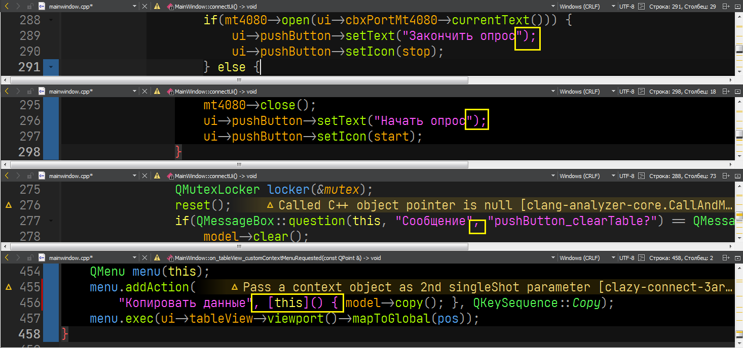Collapse the code block at line 288

click(51, 20)
